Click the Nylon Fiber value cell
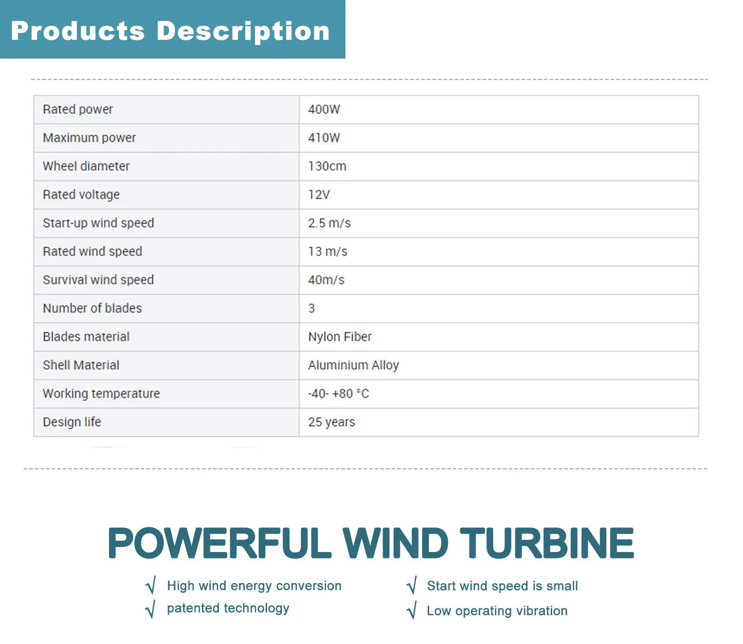The width and height of the screenshot is (743, 644). tap(340, 337)
